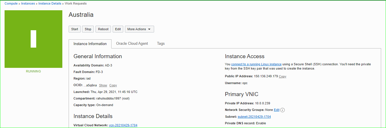Show the full OCID value
Image resolution: width=386 pixels, height=128 pixels.
[103, 86]
